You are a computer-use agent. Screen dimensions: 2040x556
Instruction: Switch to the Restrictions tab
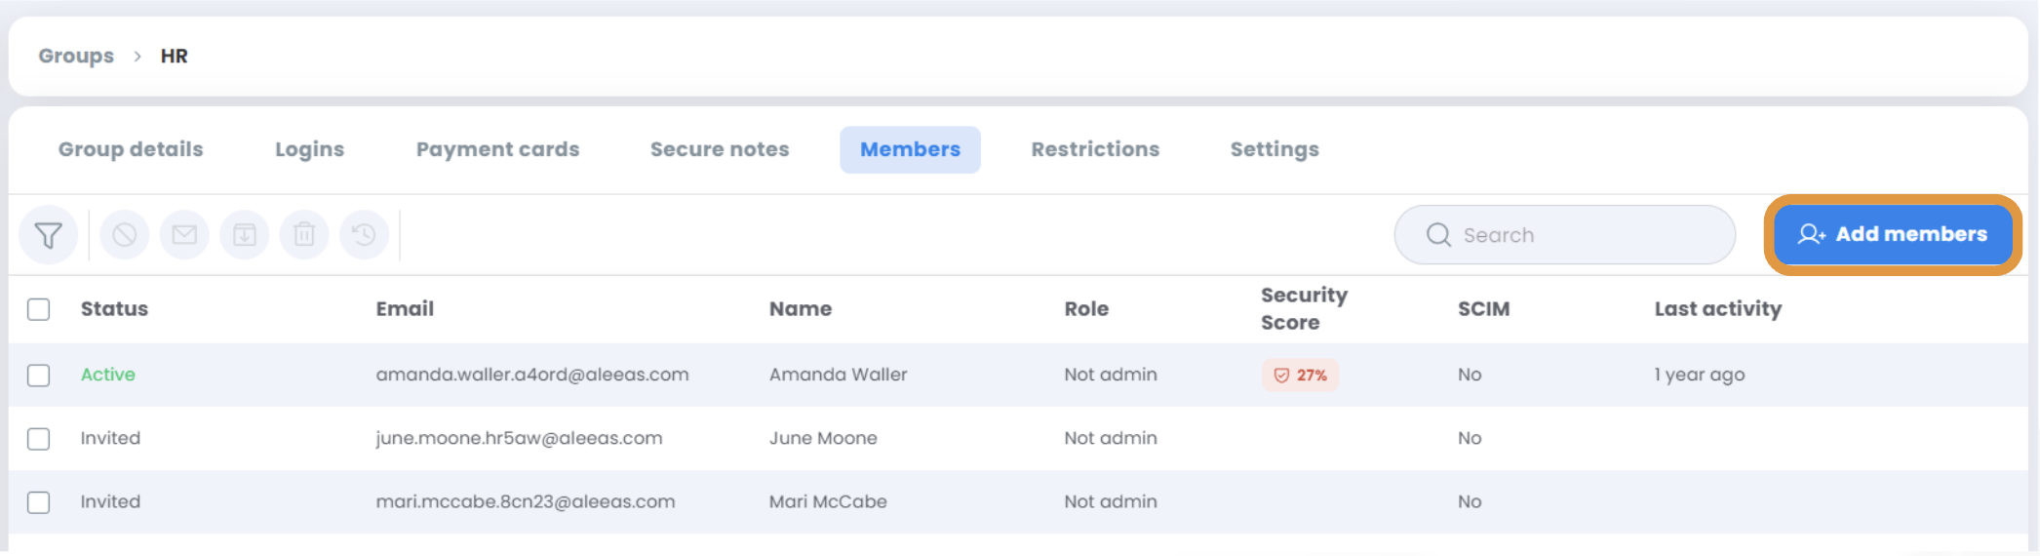1095,149
